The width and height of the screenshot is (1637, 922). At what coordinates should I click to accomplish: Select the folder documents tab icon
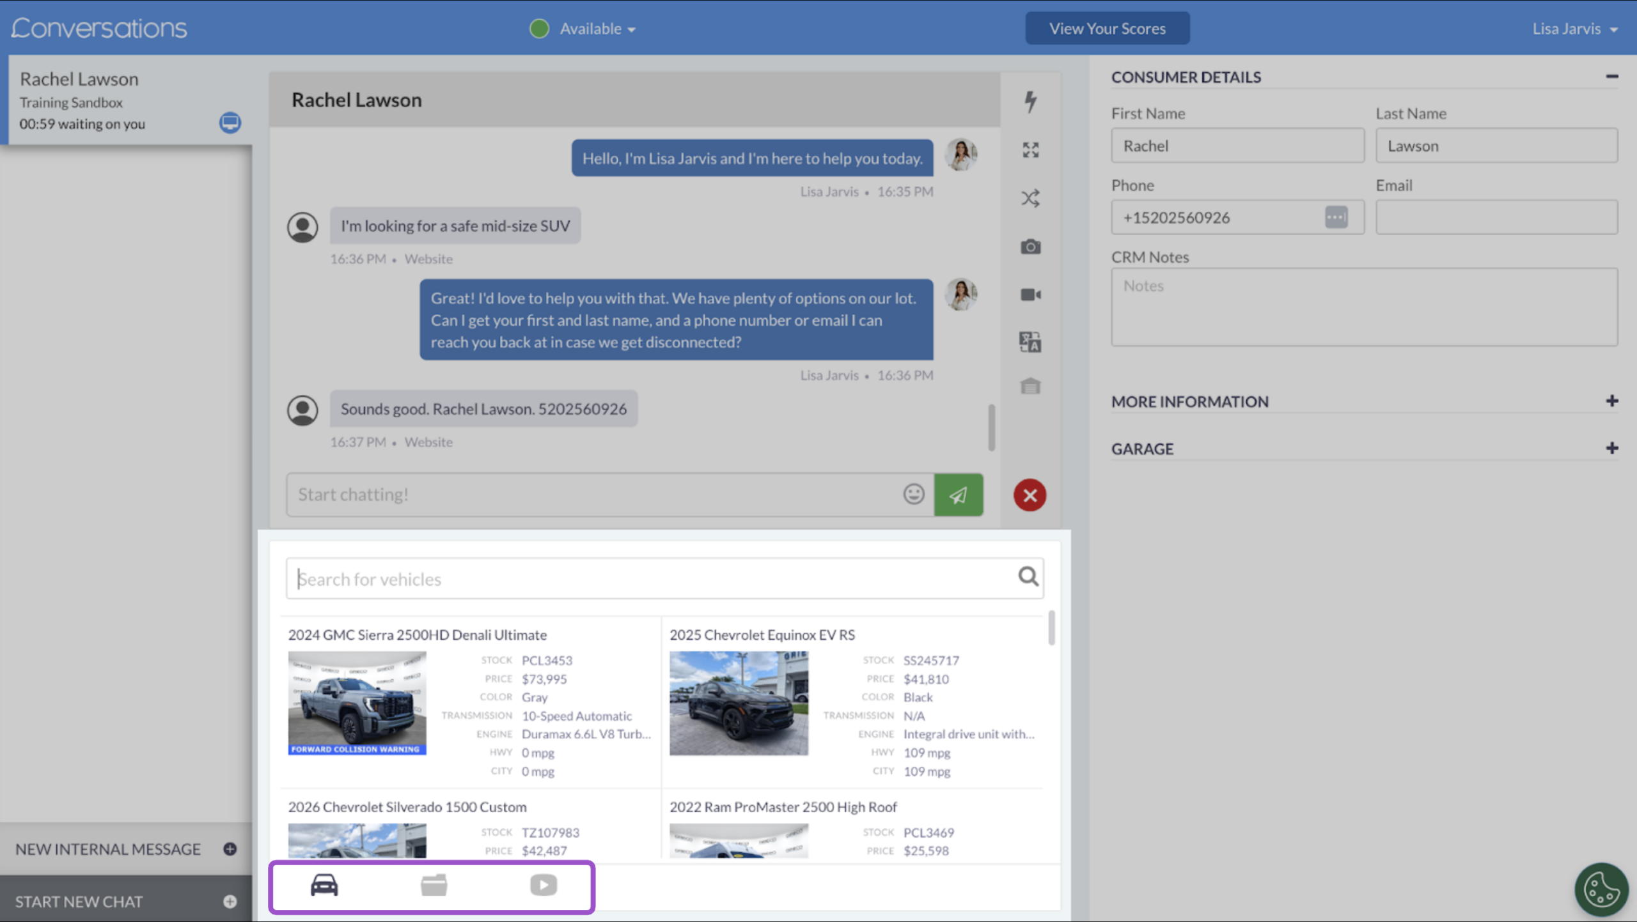pos(434,886)
